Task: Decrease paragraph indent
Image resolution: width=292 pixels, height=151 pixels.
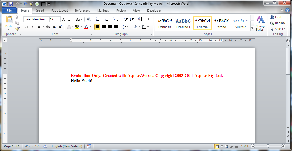Action: coord(126,19)
